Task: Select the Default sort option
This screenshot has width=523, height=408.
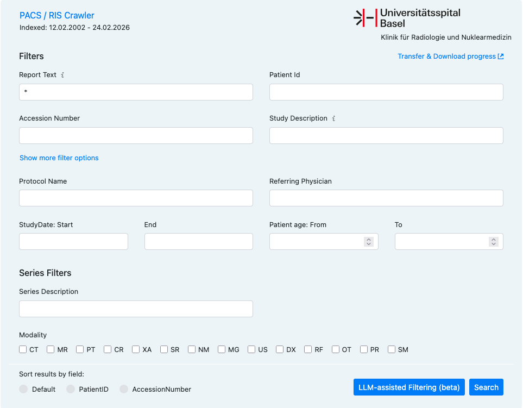Action: coord(23,389)
